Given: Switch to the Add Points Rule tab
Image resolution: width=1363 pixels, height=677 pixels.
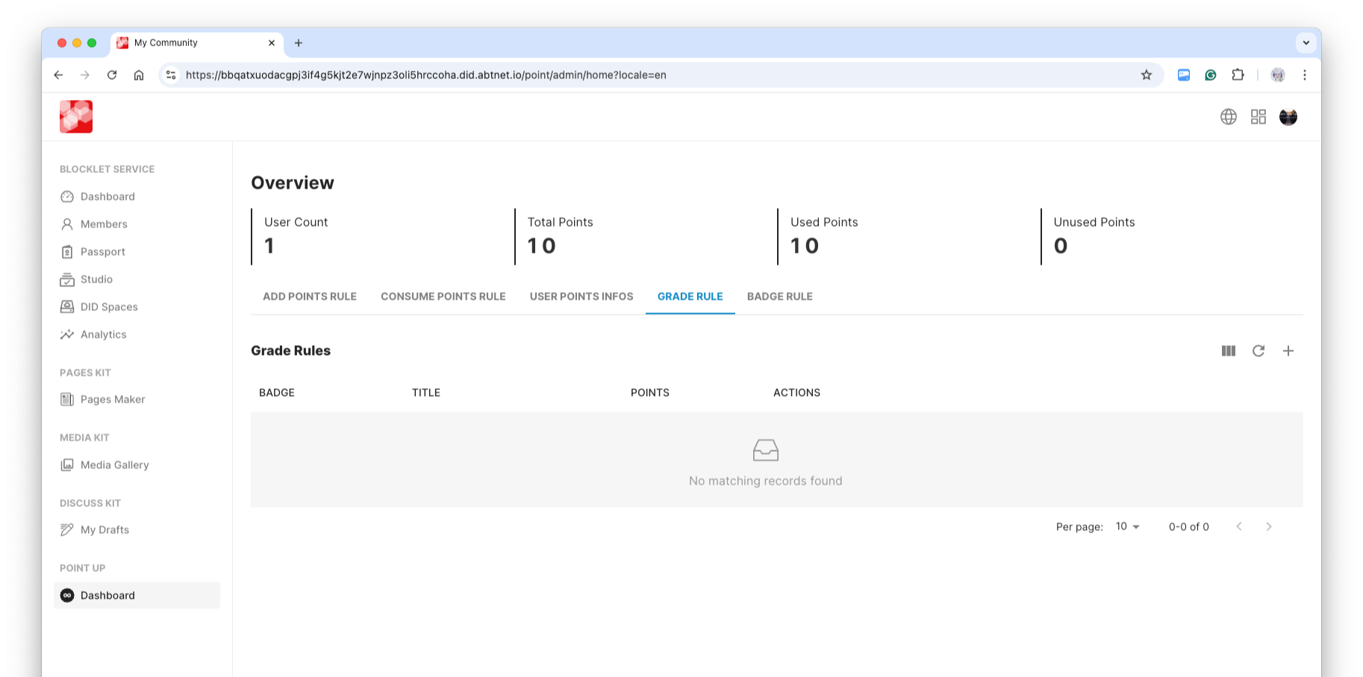Looking at the screenshot, I should 309,297.
